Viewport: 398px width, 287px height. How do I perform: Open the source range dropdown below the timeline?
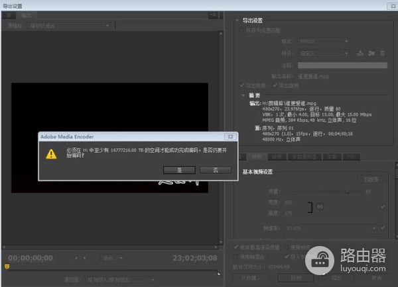(120, 280)
